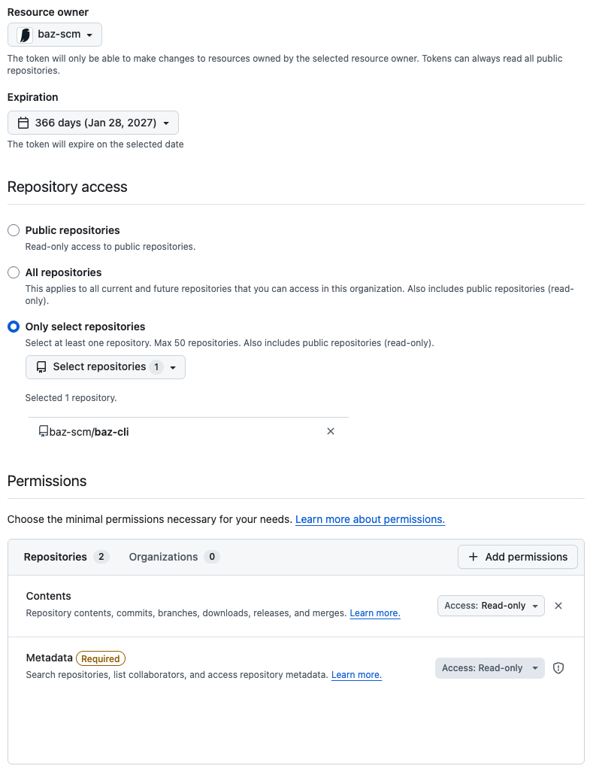Switch to the Repositories permissions tab
590x772 pixels.
[x=66, y=557]
